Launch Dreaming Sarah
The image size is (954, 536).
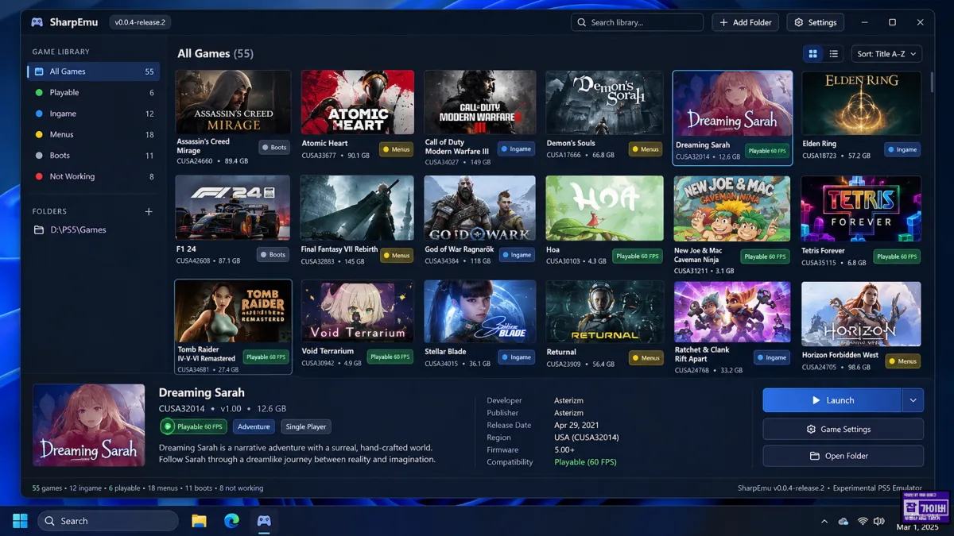point(832,400)
